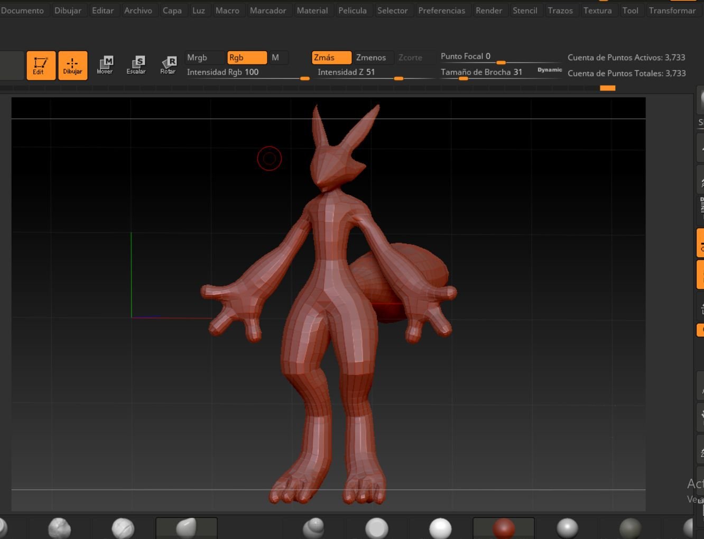
Task: Toggle Zmás sculpt mode
Action: 331,58
